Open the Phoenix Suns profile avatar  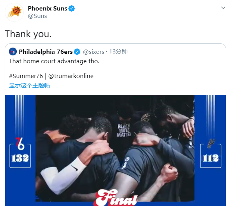coord(14,12)
